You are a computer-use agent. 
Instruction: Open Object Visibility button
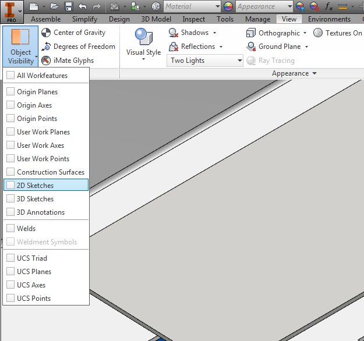point(20,46)
